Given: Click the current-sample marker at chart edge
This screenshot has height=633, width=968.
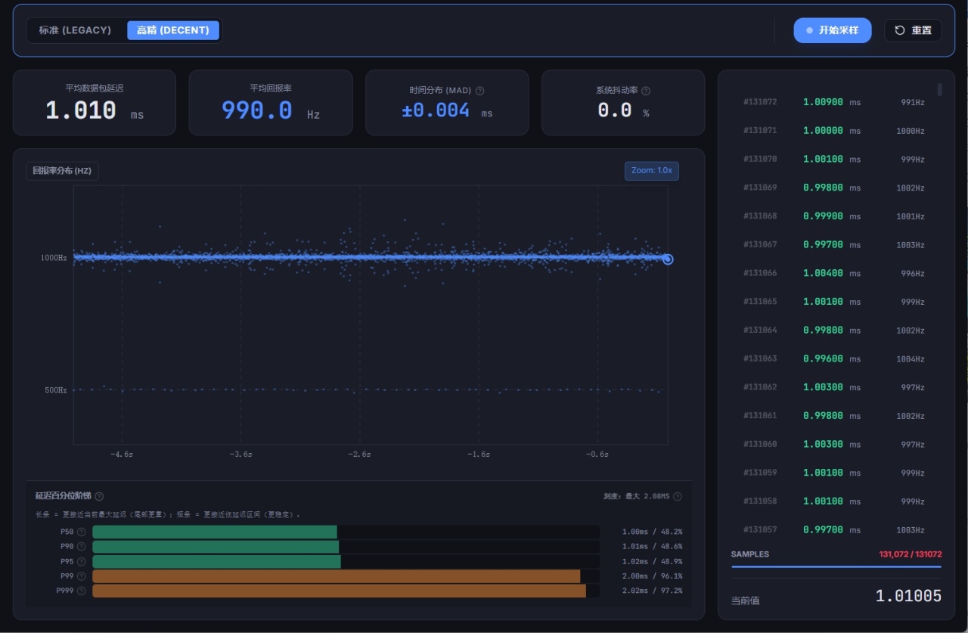Looking at the screenshot, I should click(668, 259).
